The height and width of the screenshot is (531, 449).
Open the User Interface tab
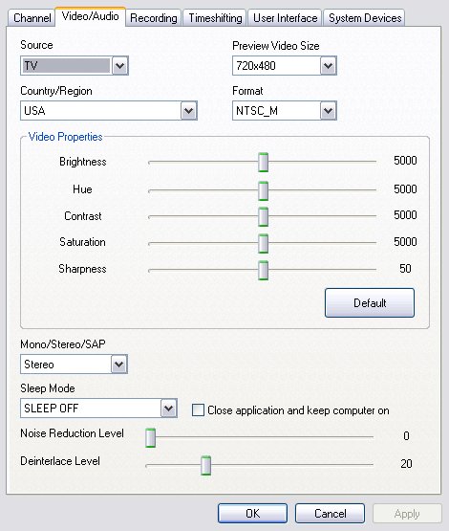285,17
